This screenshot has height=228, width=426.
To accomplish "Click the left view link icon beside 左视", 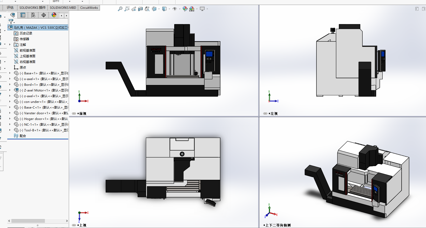I will click(265, 113).
